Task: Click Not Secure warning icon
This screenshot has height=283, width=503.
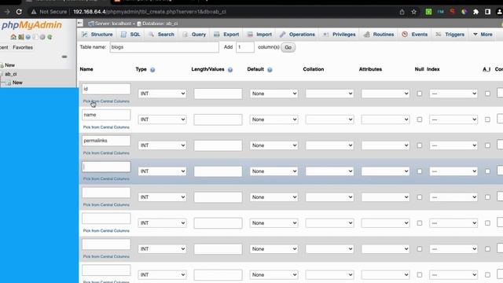Action: coord(34,12)
